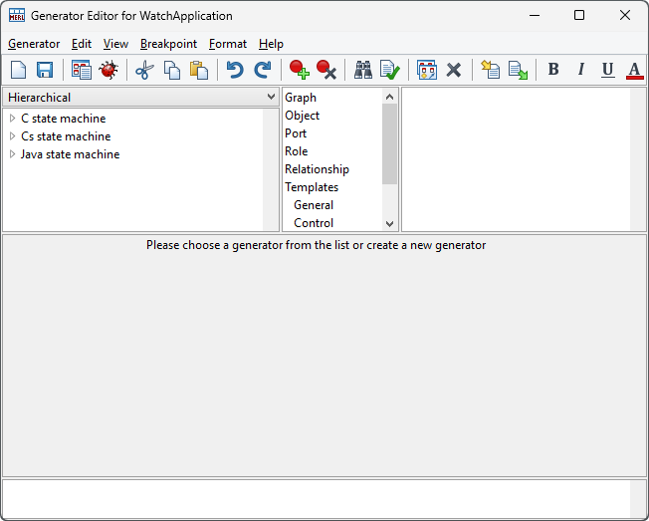Select Object in the concept list
This screenshot has height=521, width=649.
tap(303, 116)
